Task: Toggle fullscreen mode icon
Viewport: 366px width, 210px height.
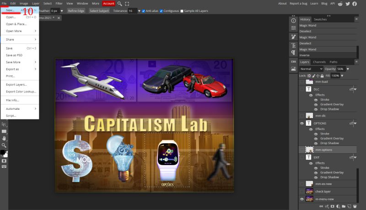Action: point(127,4)
